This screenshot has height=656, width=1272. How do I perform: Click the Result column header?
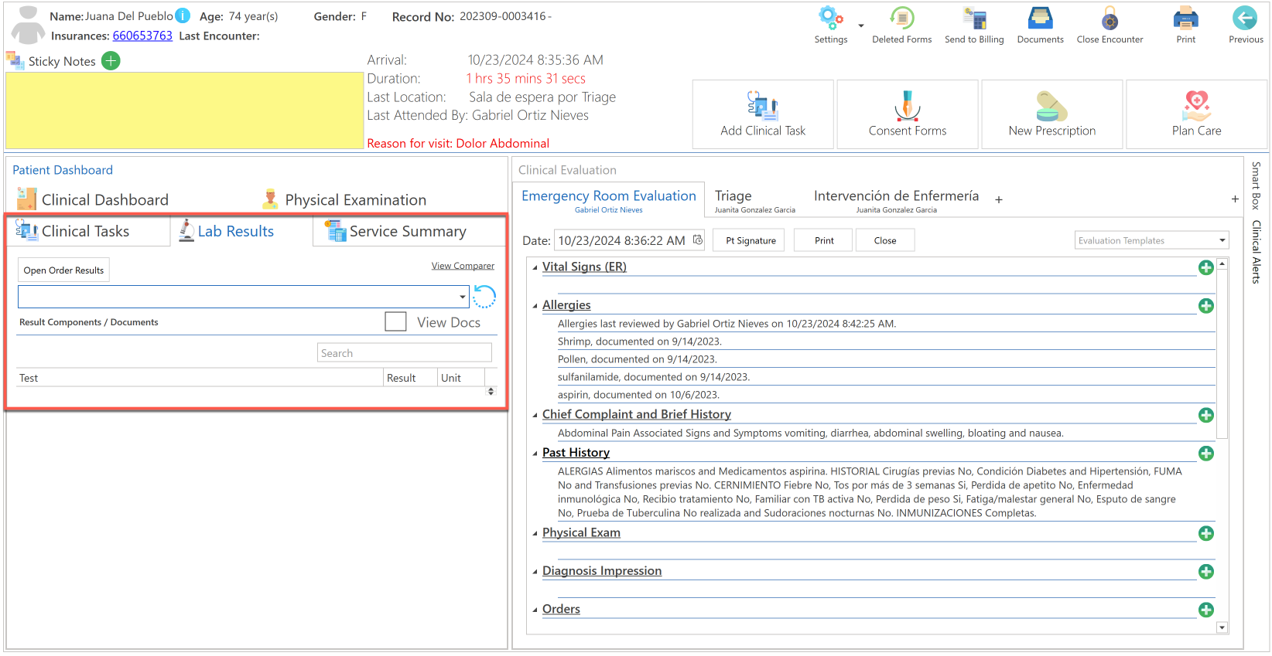point(410,378)
